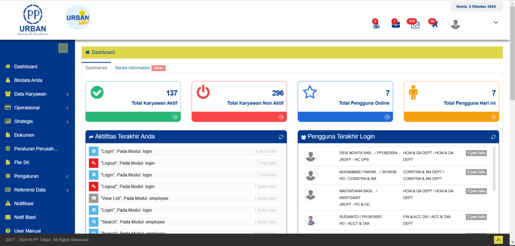Select the Summaries tab

(96, 68)
